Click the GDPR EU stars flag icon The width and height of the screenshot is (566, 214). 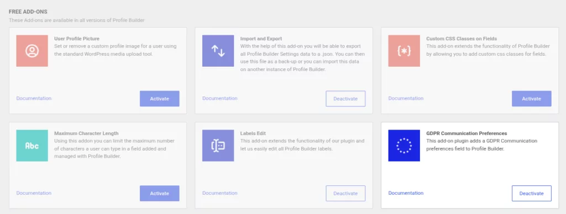tap(404, 146)
